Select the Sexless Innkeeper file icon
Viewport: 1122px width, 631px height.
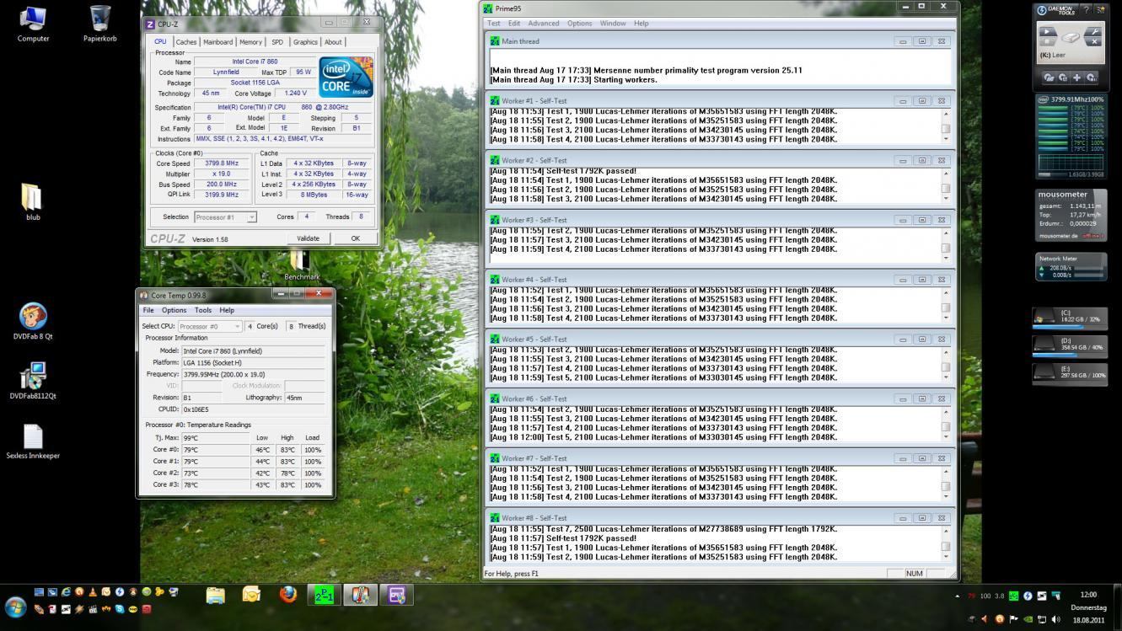pyautogui.click(x=33, y=441)
